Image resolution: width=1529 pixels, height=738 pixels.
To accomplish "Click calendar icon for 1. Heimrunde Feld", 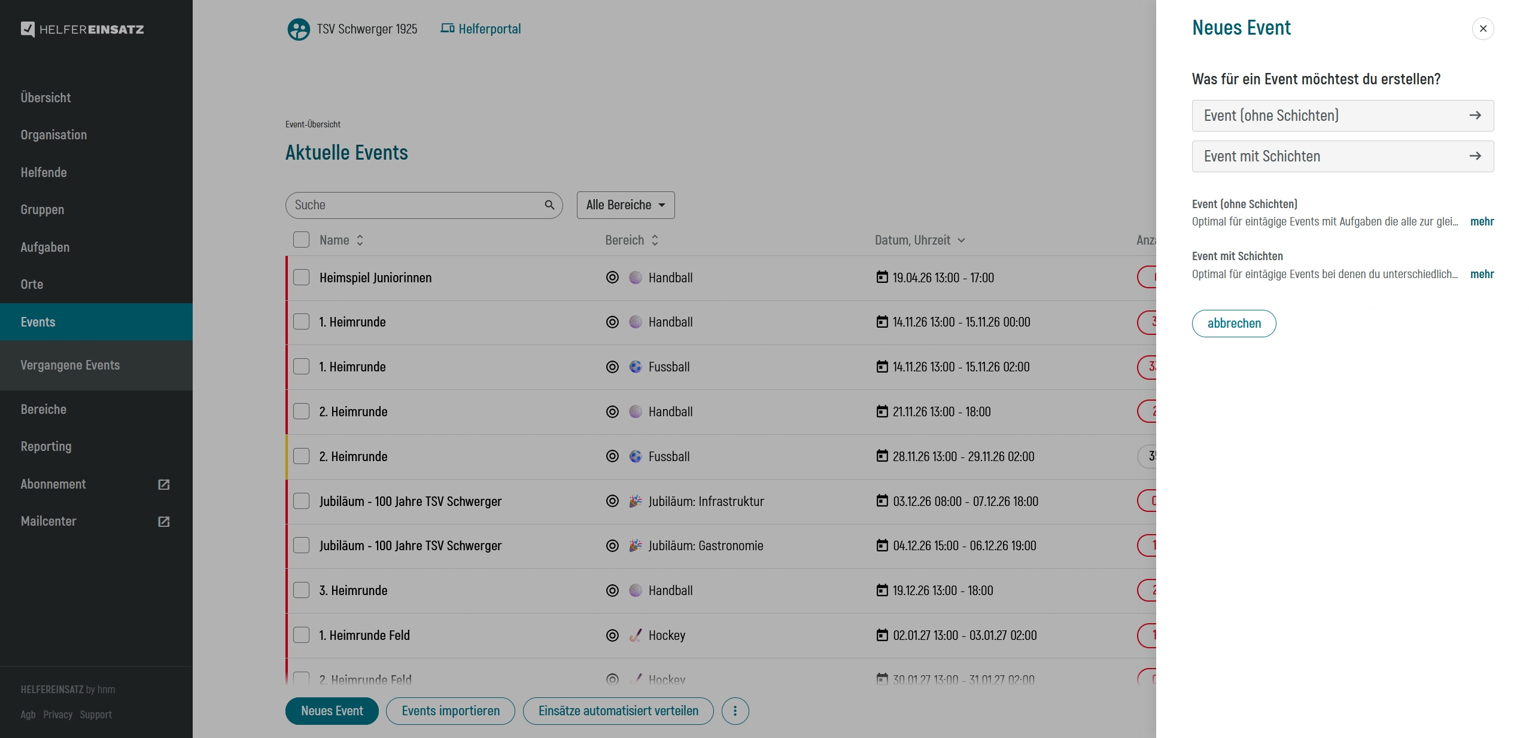I will click(x=882, y=635).
